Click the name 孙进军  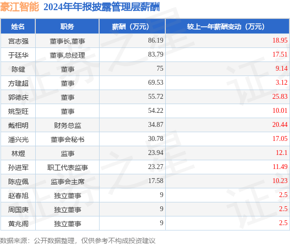coord(18,168)
